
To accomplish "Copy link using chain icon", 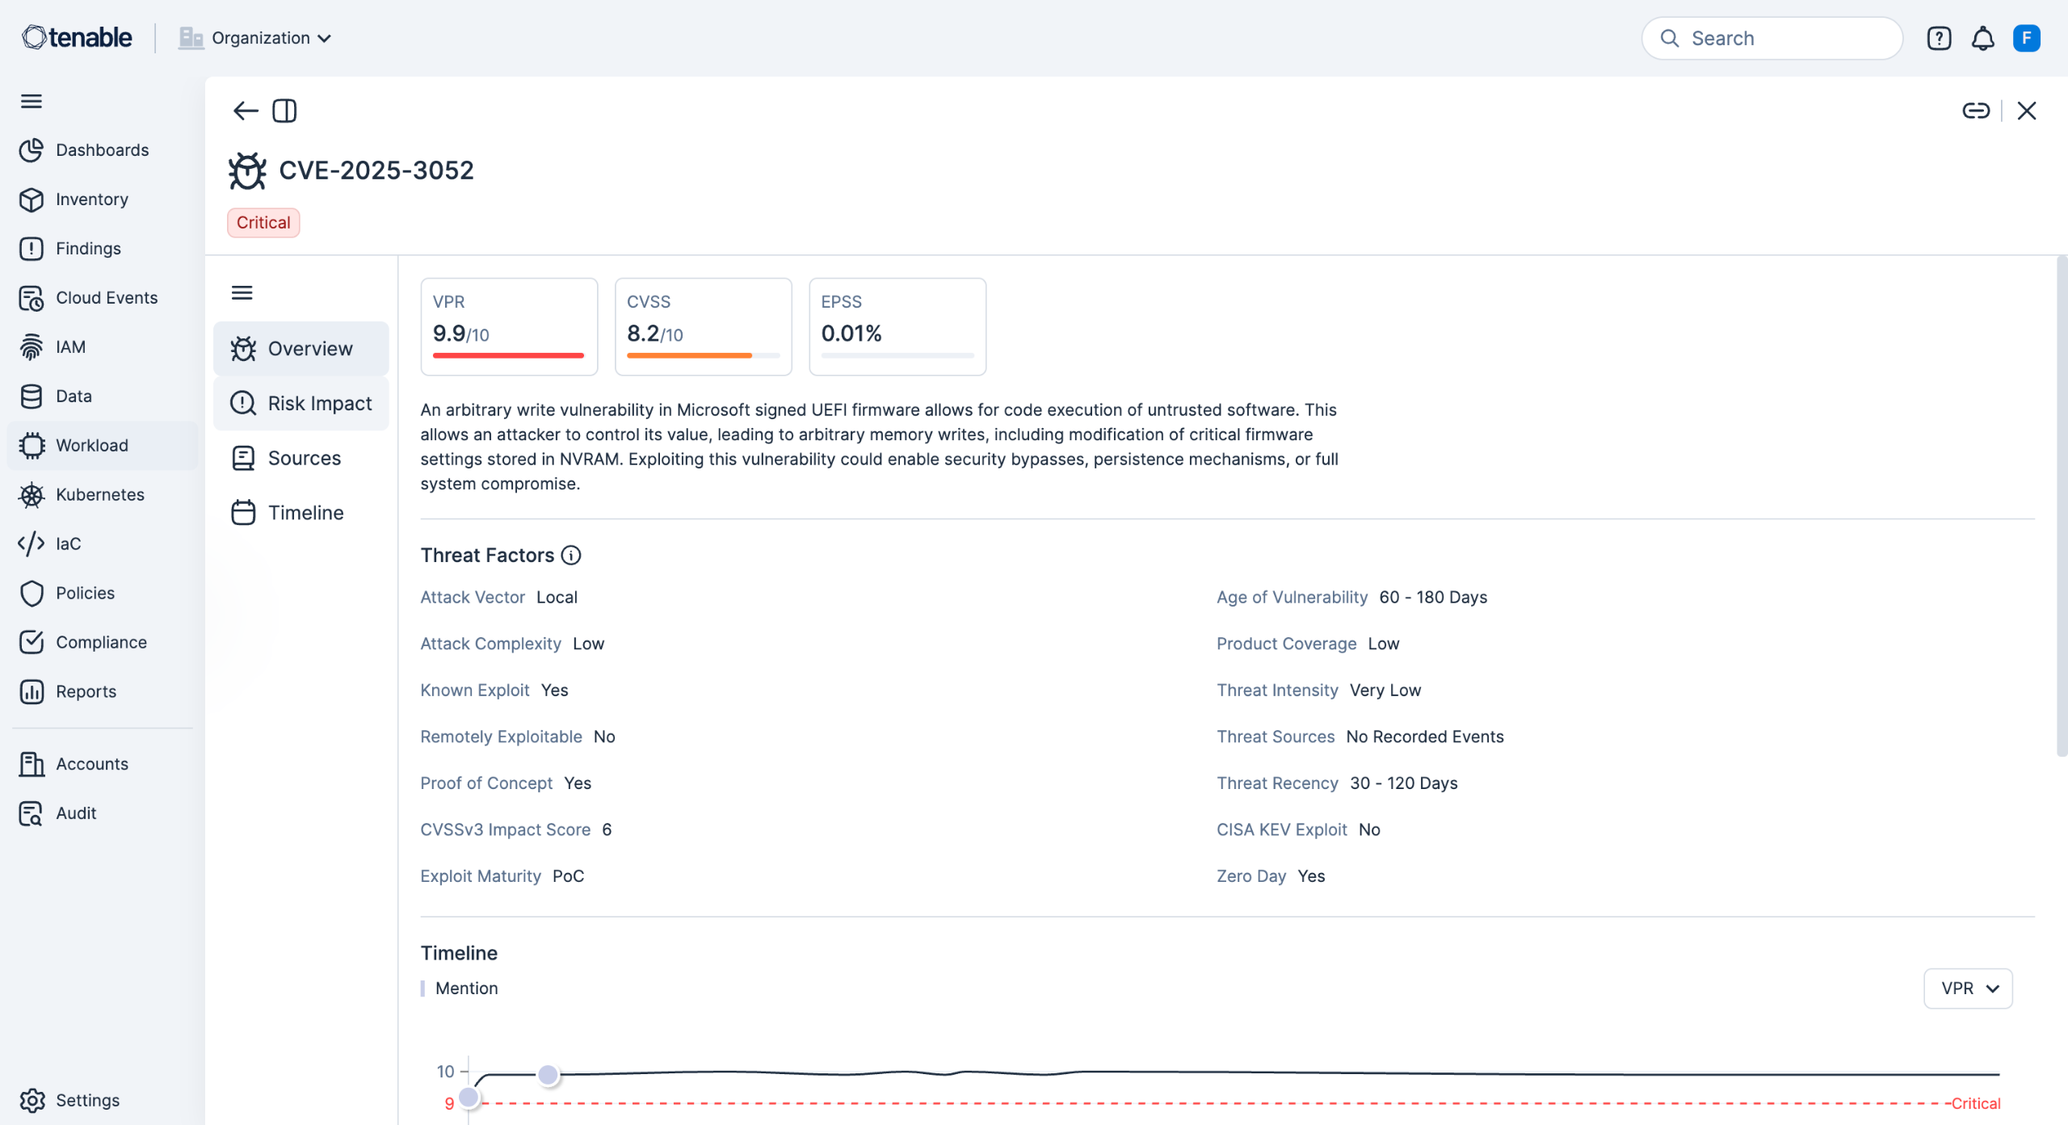I will (1975, 111).
